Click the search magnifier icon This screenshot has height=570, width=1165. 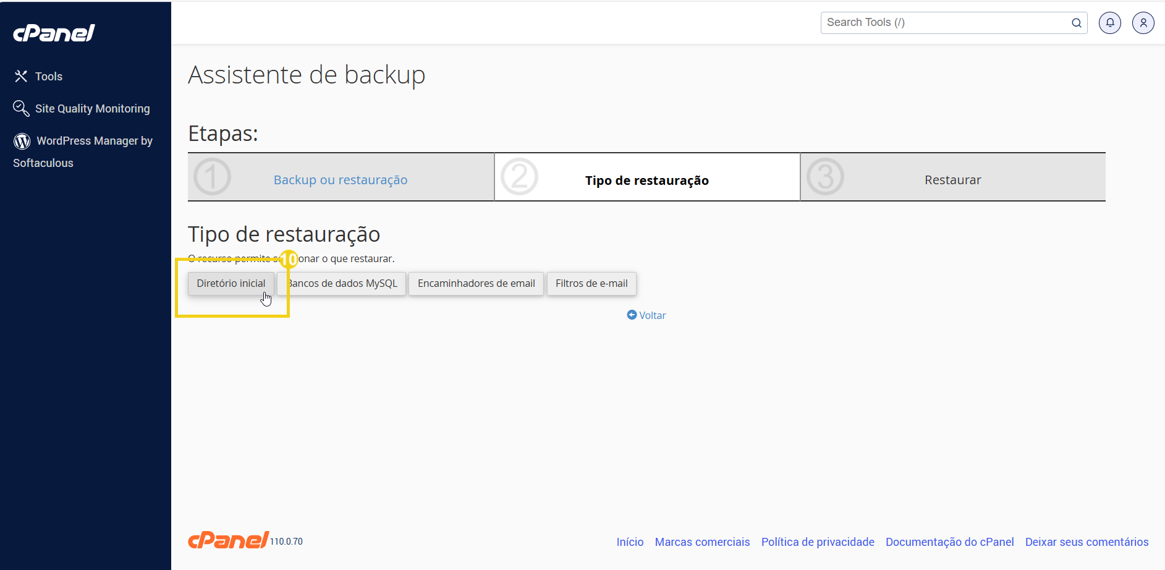[1077, 23]
